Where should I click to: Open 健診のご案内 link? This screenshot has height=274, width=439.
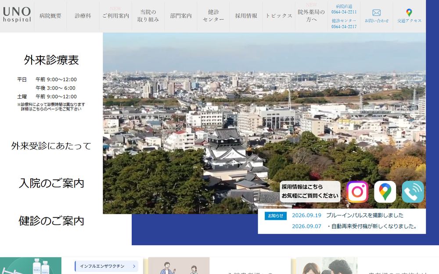(51, 221)
